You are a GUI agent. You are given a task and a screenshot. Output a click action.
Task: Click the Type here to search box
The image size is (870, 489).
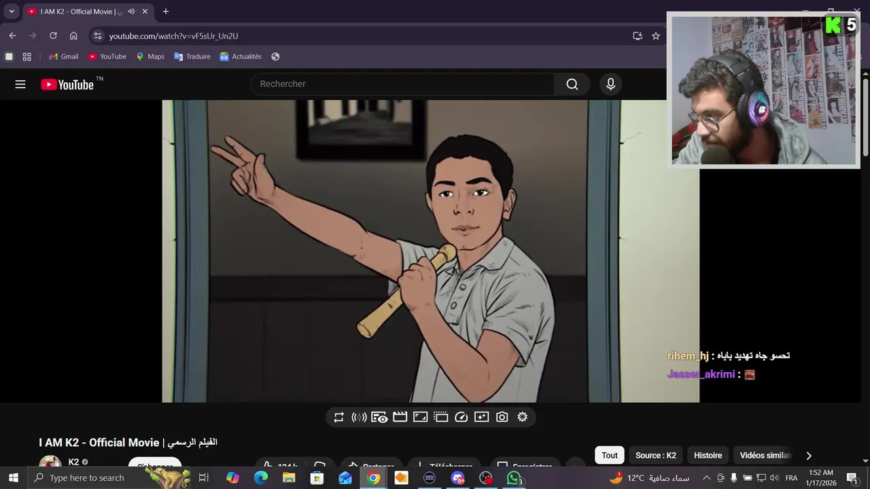[109, 478]
